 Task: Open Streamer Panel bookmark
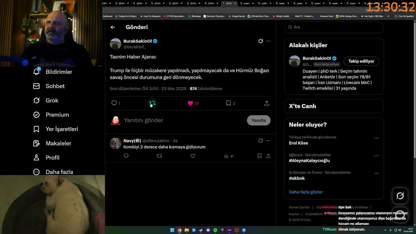coord(325,16)
